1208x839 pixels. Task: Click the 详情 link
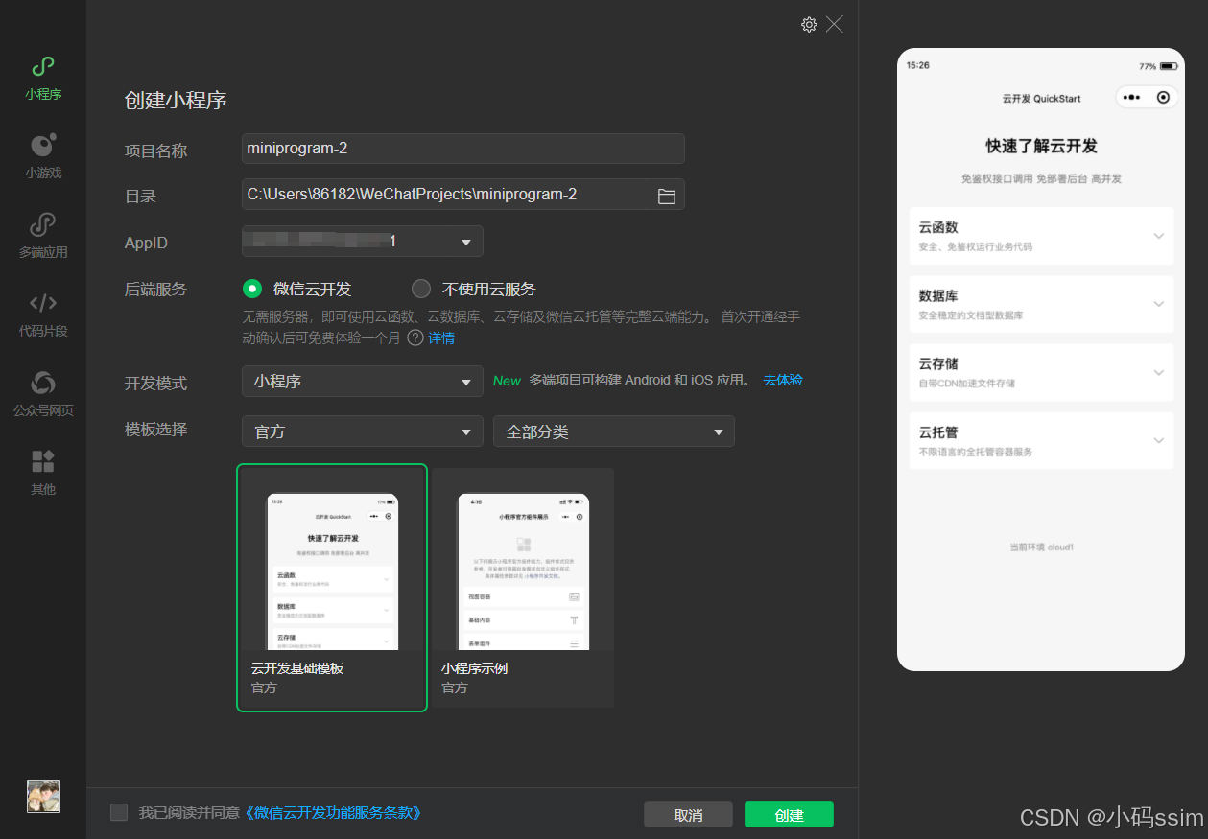tap(441, 338)
